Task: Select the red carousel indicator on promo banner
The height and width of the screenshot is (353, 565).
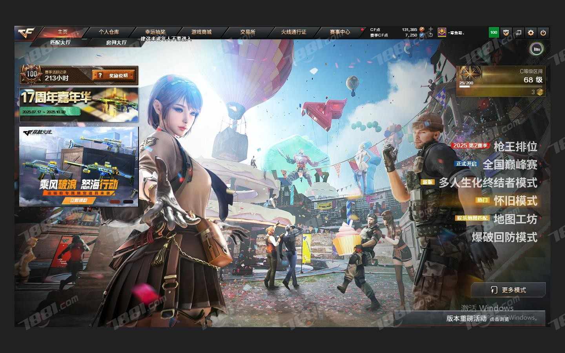Action: pos(115,202)
